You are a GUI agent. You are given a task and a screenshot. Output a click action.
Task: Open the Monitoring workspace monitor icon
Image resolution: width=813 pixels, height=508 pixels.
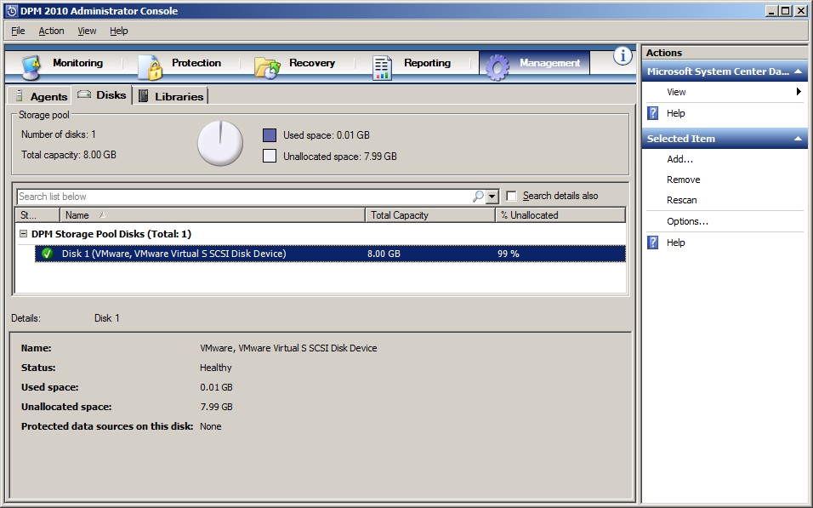tap(31, 67)
